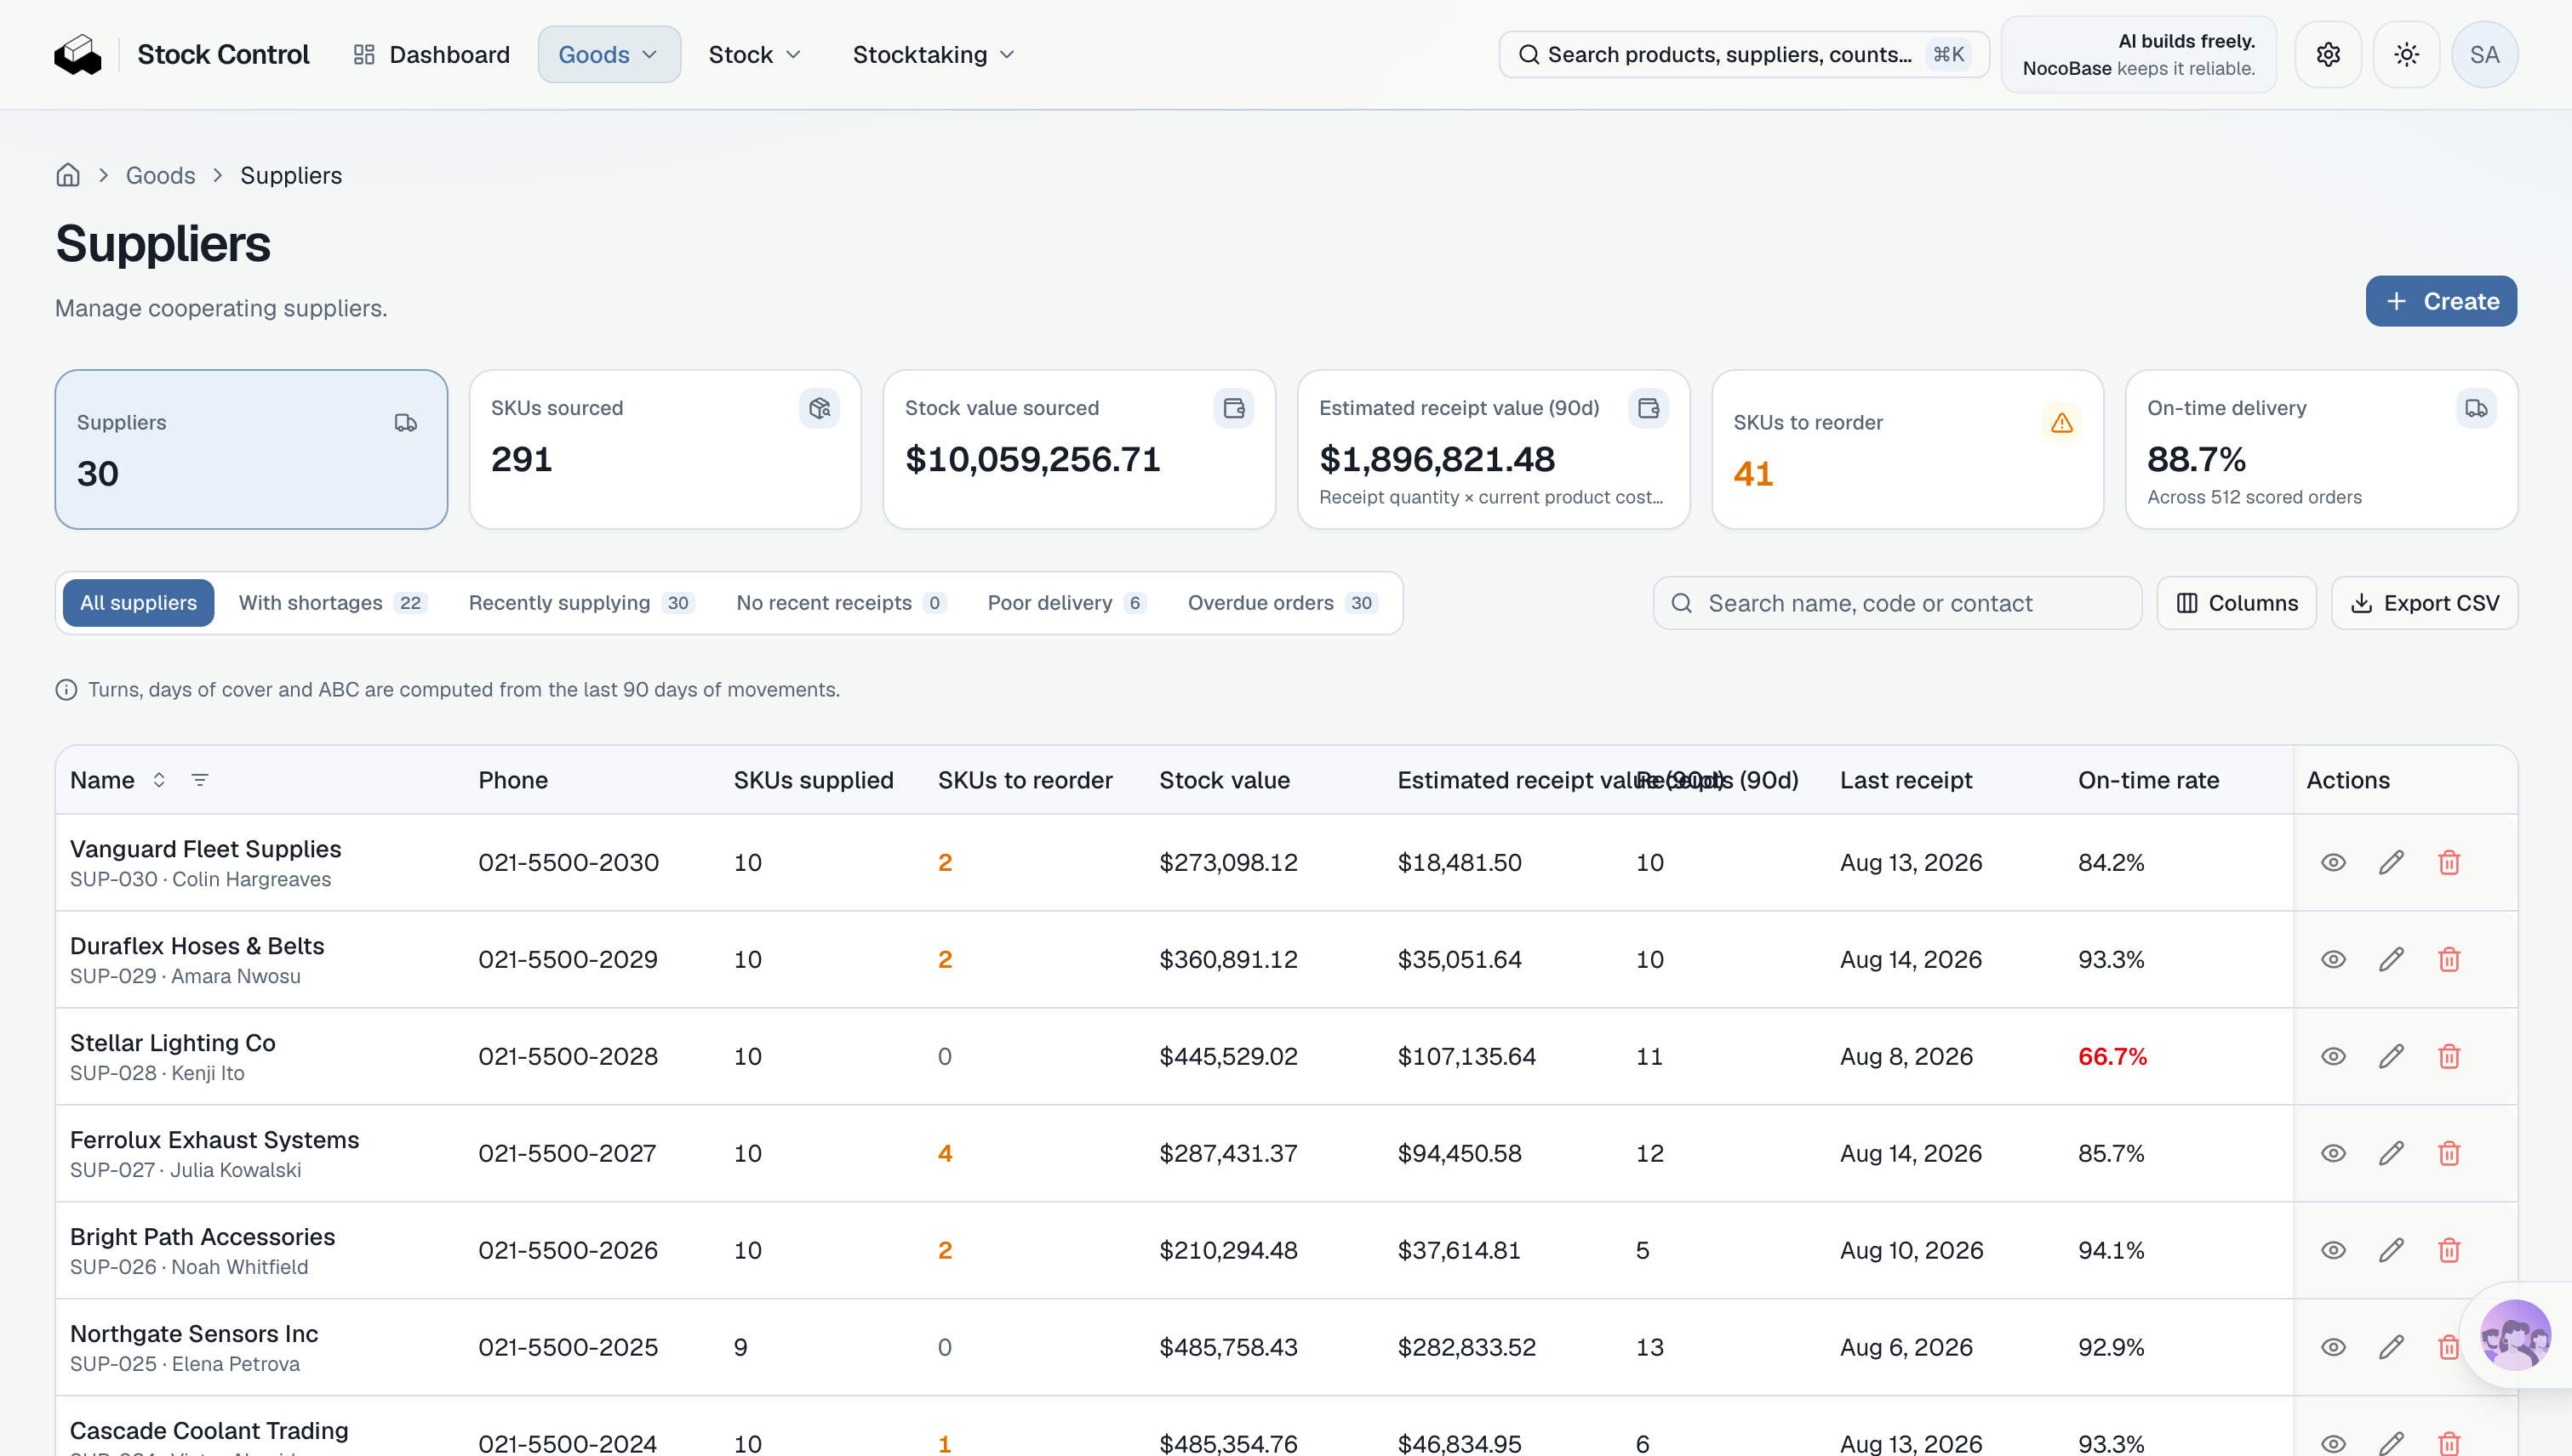Edit Stellar Lighting Co pencil icon
The image size is (2572, 1456).
(x=2392, y=1057)
